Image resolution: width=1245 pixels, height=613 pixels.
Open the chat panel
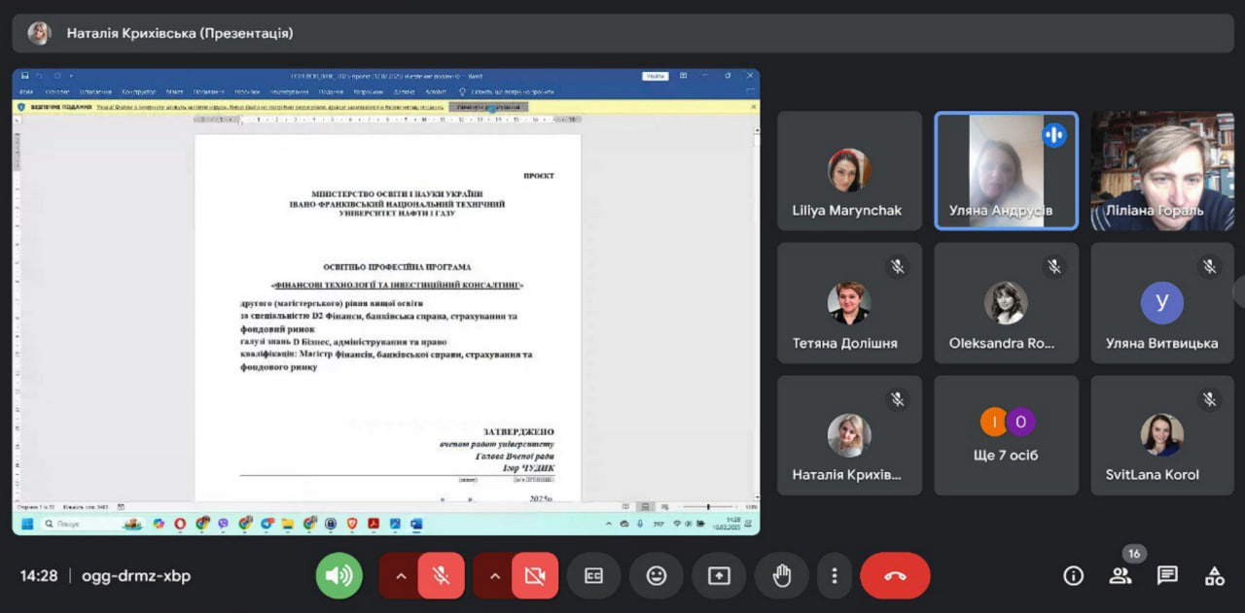(1167, 576)
